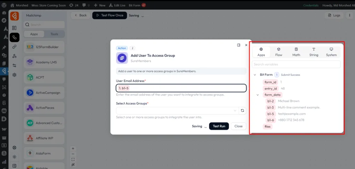Screen dimensions: 355x169
Task: Switch to the String variables tab
Action: click(x=314, y=52)
